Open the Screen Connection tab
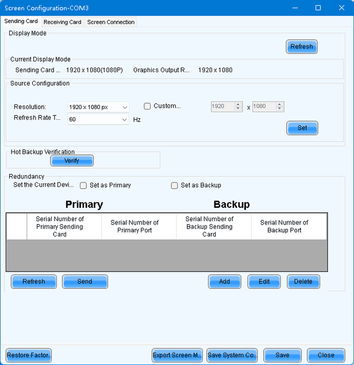354x365 pixels. pos(111,22)
